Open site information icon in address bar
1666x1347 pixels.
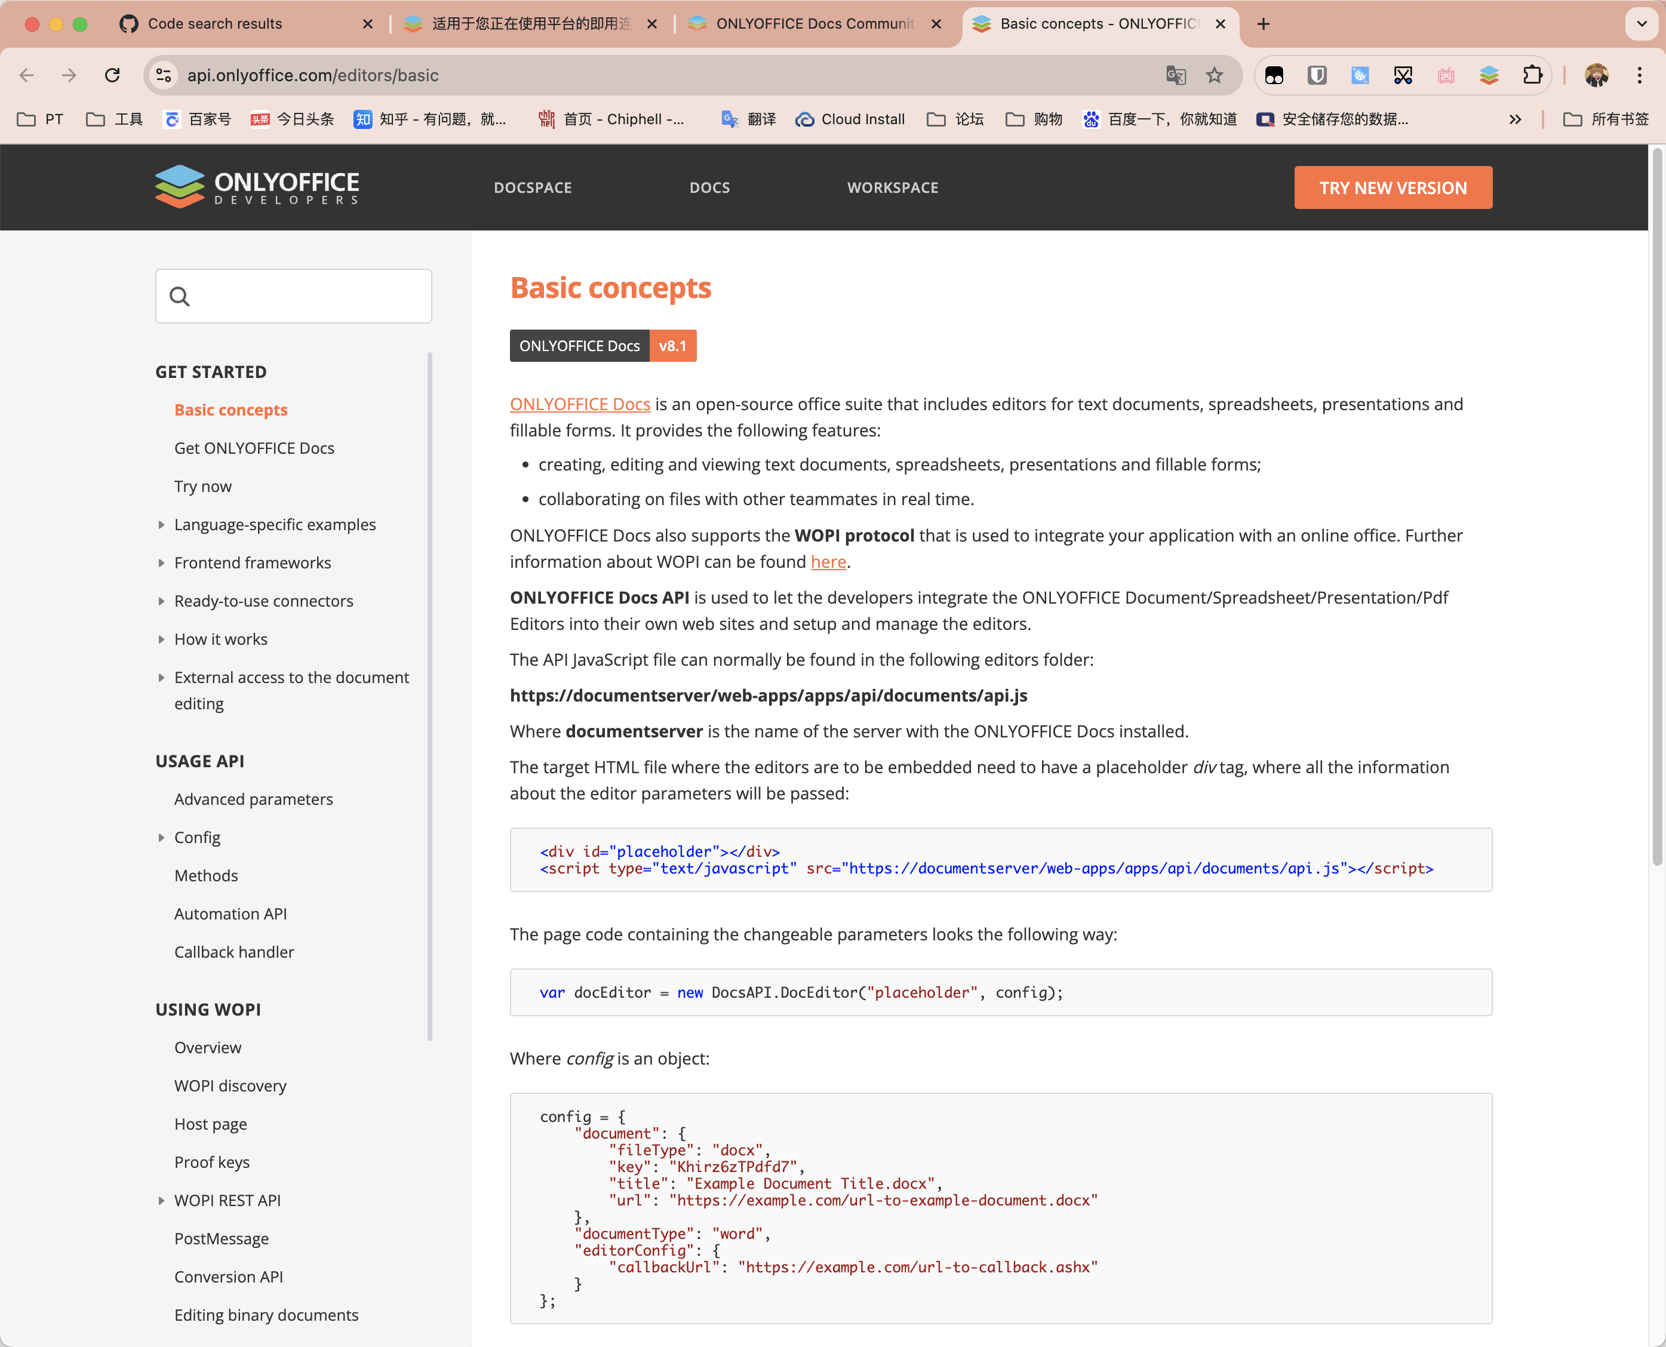pyautogui.click(x=164, y=75)
